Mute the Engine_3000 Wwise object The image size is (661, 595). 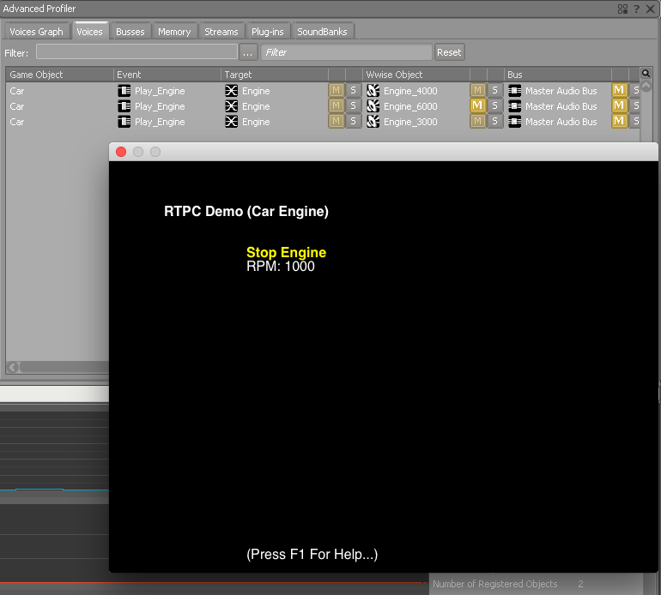pyautogui.click(x=477, y=121)
